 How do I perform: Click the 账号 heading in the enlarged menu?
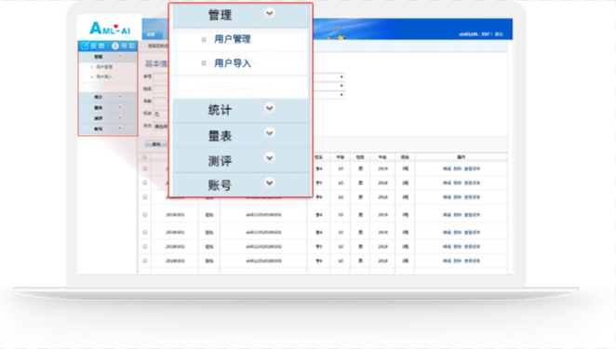[x=220, y=185]
